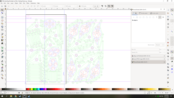Viewport: 174px width, 98px height.
Task: Open the Blend mode Normal dropdown
Action: [x=160, y=45]
